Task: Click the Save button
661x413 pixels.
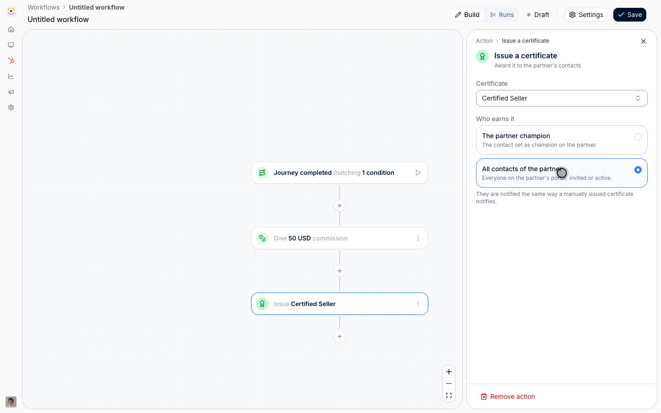Action: 630,15
